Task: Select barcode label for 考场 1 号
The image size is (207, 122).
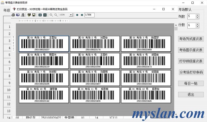Action: 44,43
